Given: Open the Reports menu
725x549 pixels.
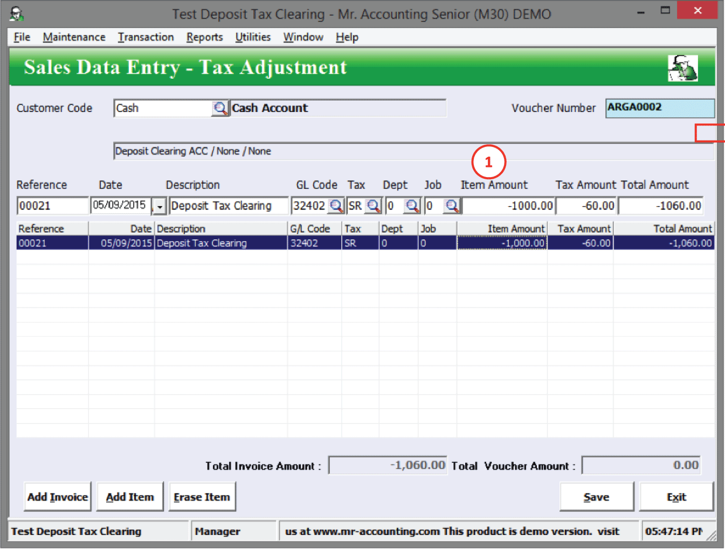Looking at the screenshot, I should point(204,37).
